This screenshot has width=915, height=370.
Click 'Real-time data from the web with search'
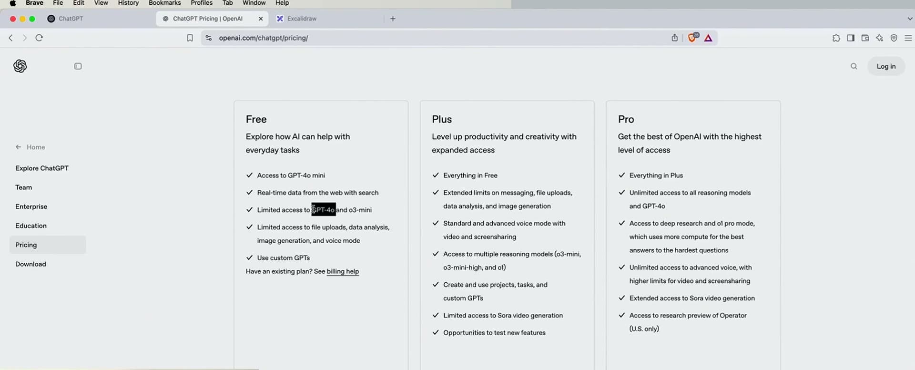(x=318, y=193)
